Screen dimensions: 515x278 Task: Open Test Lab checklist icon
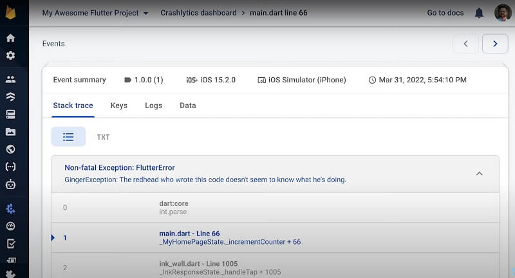(10, 243)
